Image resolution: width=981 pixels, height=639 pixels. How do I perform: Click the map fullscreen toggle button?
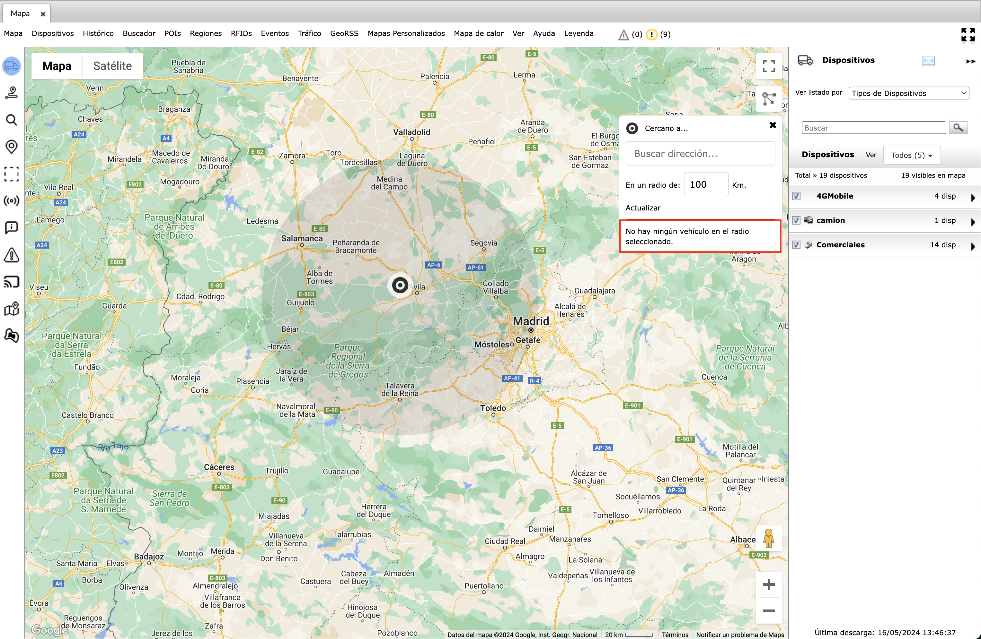click(769, 66)
